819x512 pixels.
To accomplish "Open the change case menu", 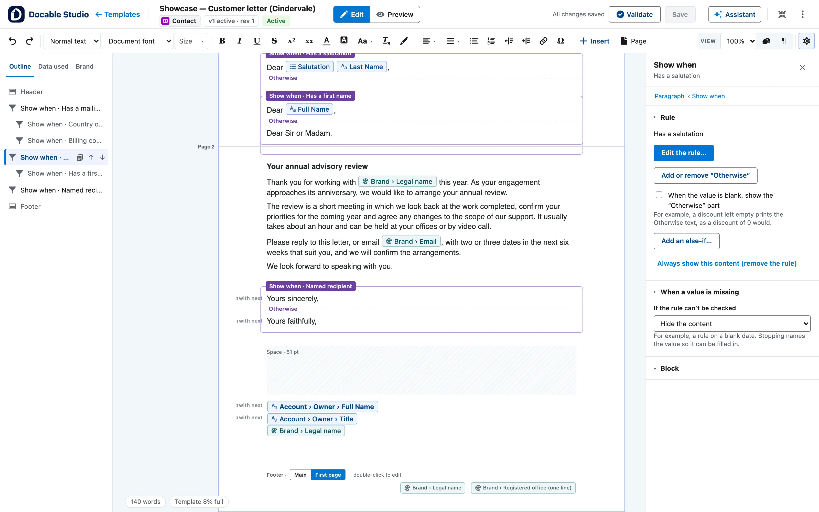I will tap(365, 41).
